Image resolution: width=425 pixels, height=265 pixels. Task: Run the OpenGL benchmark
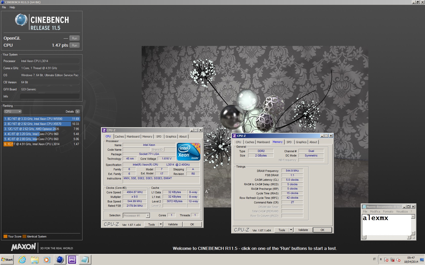[x=74, y=38]
